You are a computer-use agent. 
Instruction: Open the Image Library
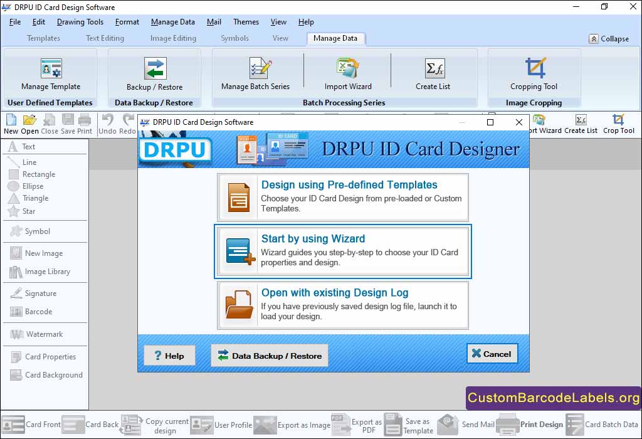[39, 272]
